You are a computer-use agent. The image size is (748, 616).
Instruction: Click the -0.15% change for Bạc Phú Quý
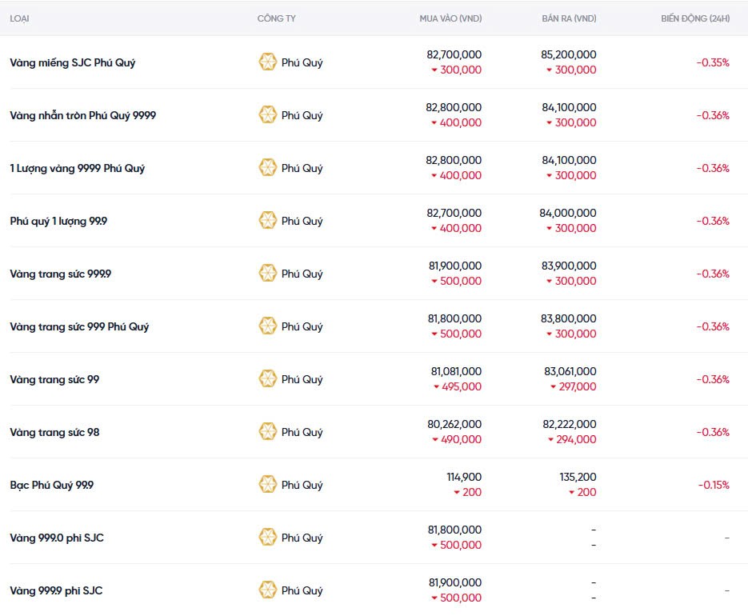coord(713,485)
